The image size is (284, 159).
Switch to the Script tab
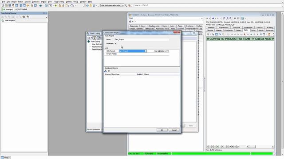(x=253, y=30)
